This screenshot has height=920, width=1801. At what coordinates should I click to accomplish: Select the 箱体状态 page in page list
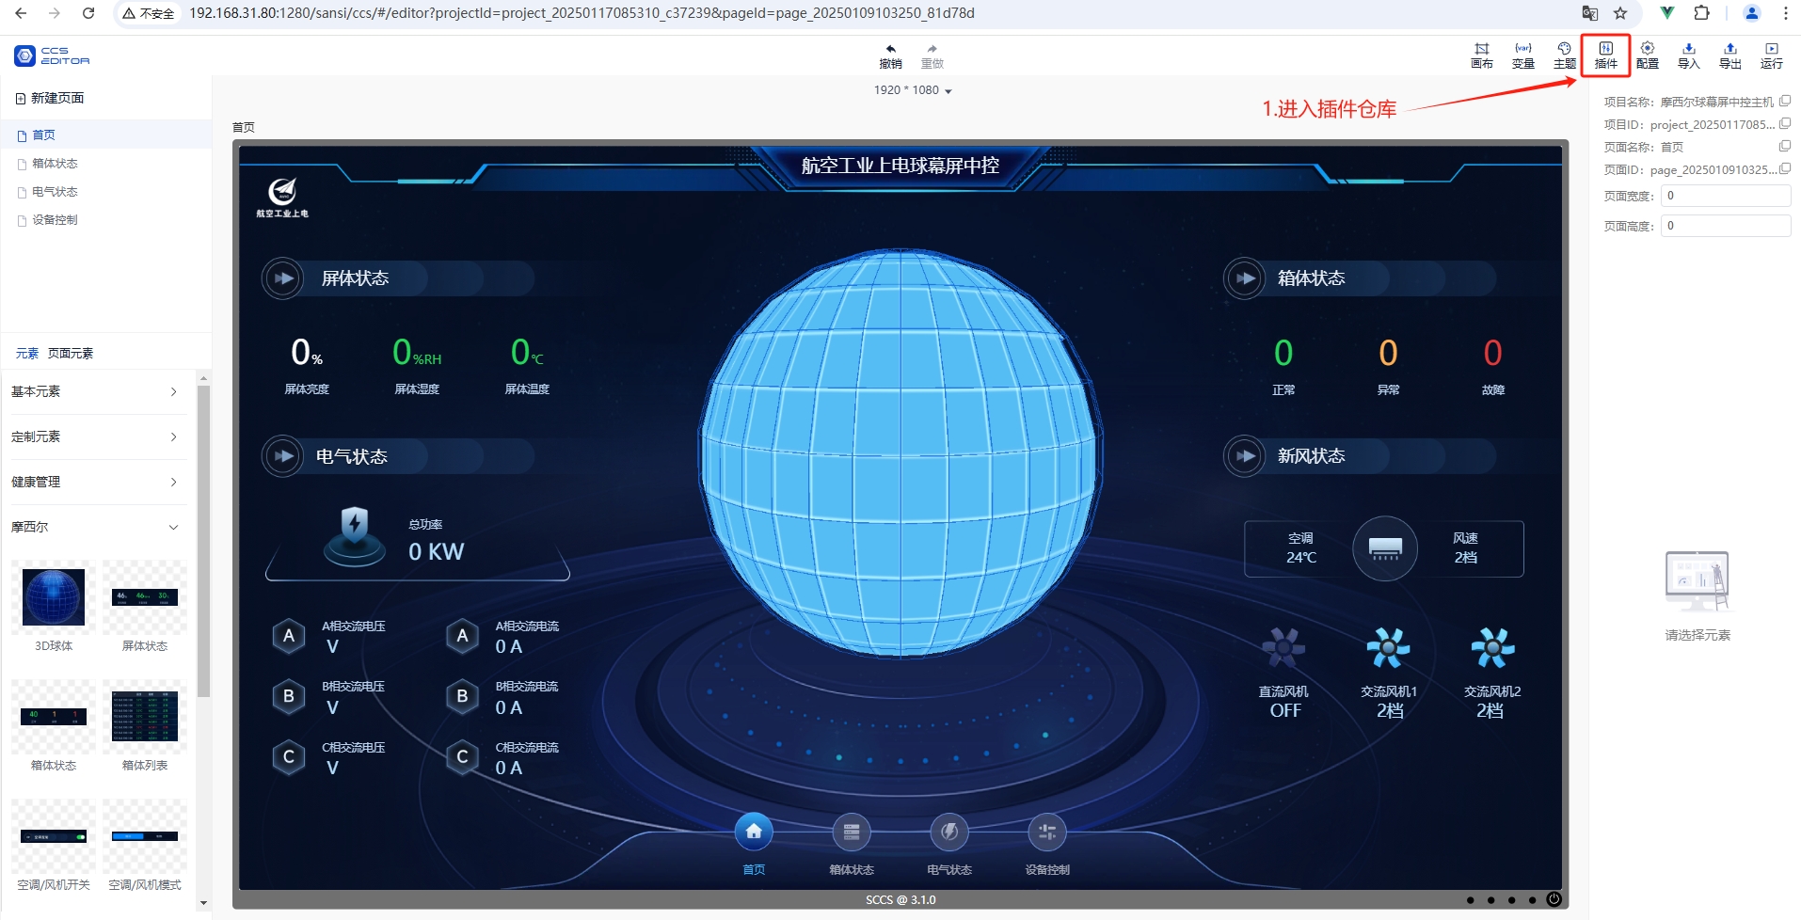point(106,163)
